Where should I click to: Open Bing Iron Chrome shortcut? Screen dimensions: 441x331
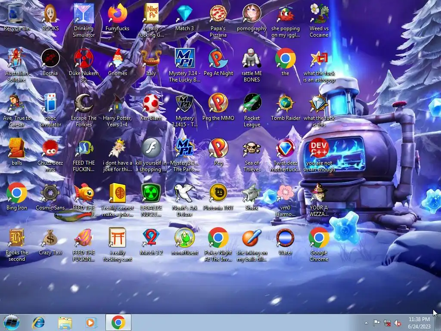pos(17,197)
